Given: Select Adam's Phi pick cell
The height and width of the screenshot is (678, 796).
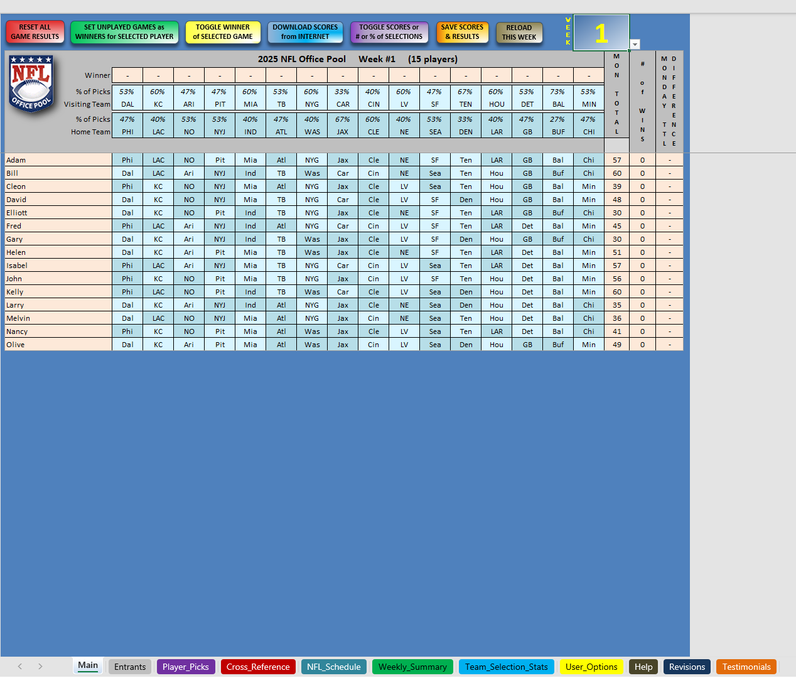Looking at the screenshot, I should click(x=127, y=160).
